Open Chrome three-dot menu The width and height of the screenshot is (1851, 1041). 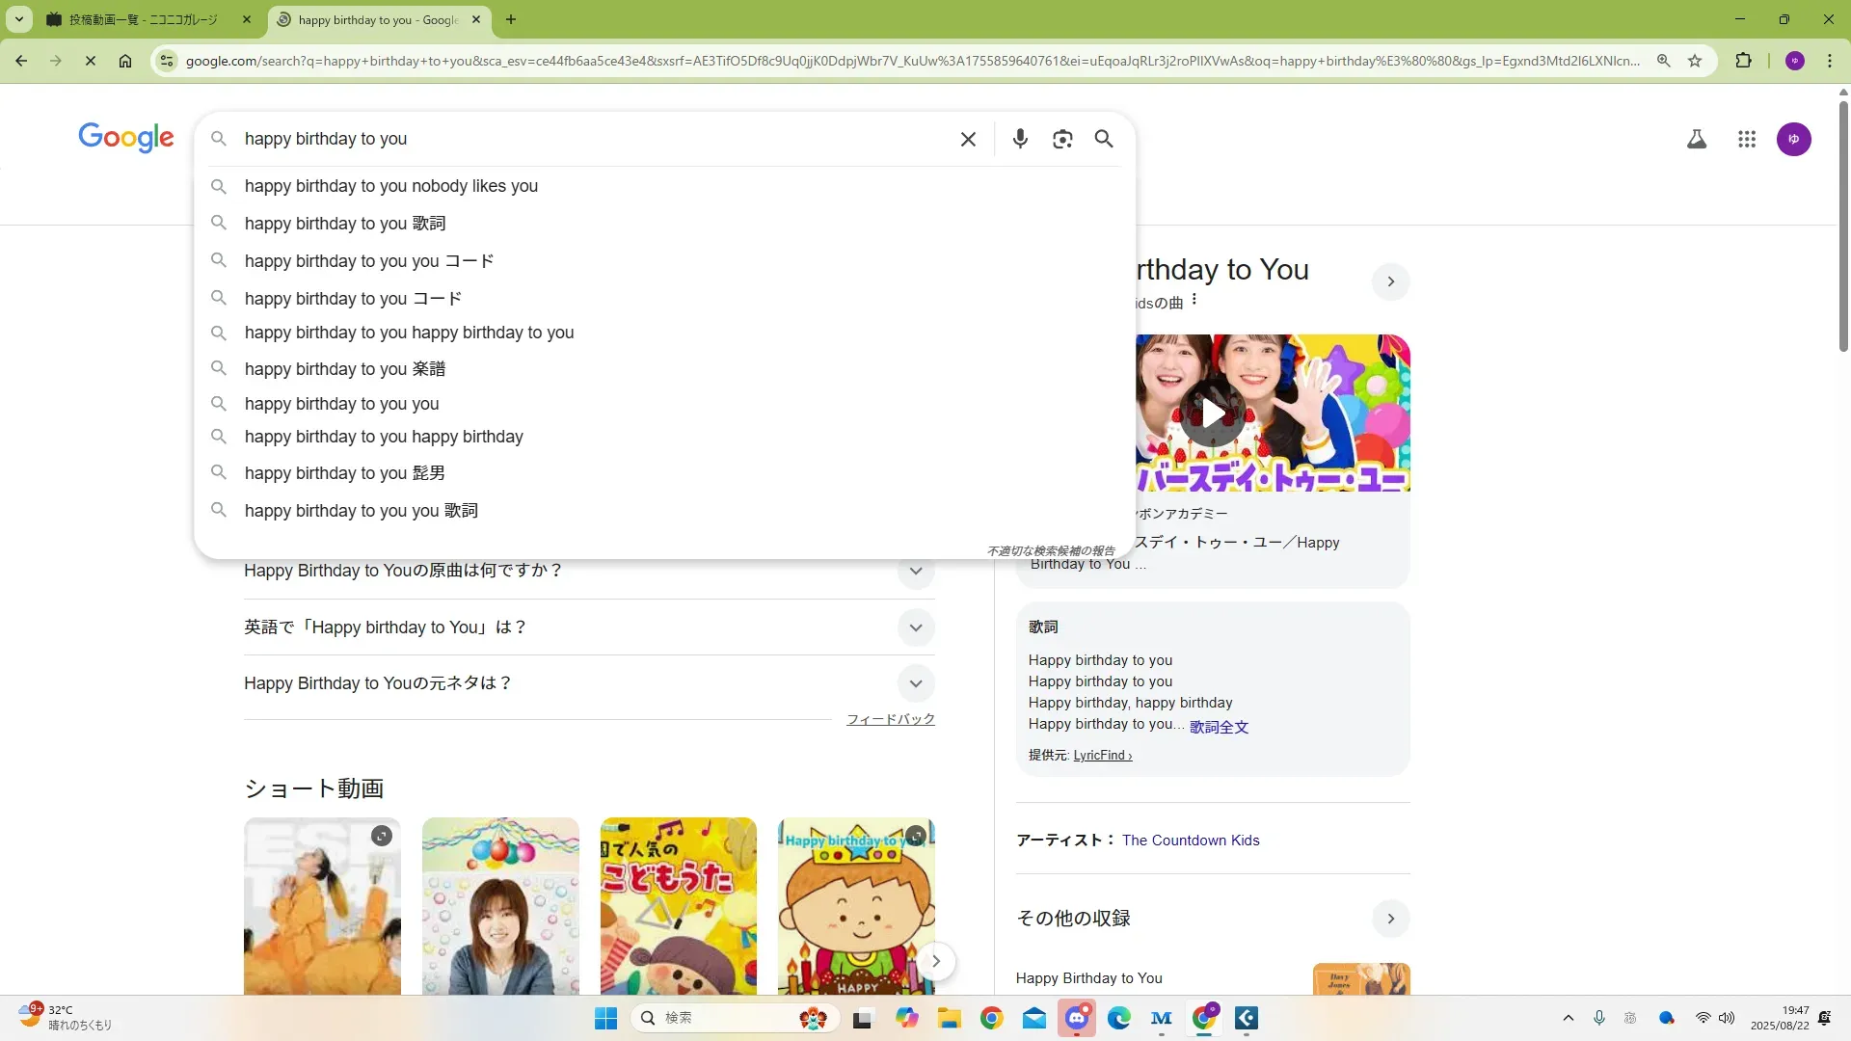click(1829, 61)
